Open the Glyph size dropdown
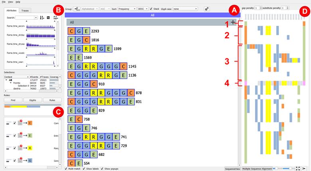 187,8
